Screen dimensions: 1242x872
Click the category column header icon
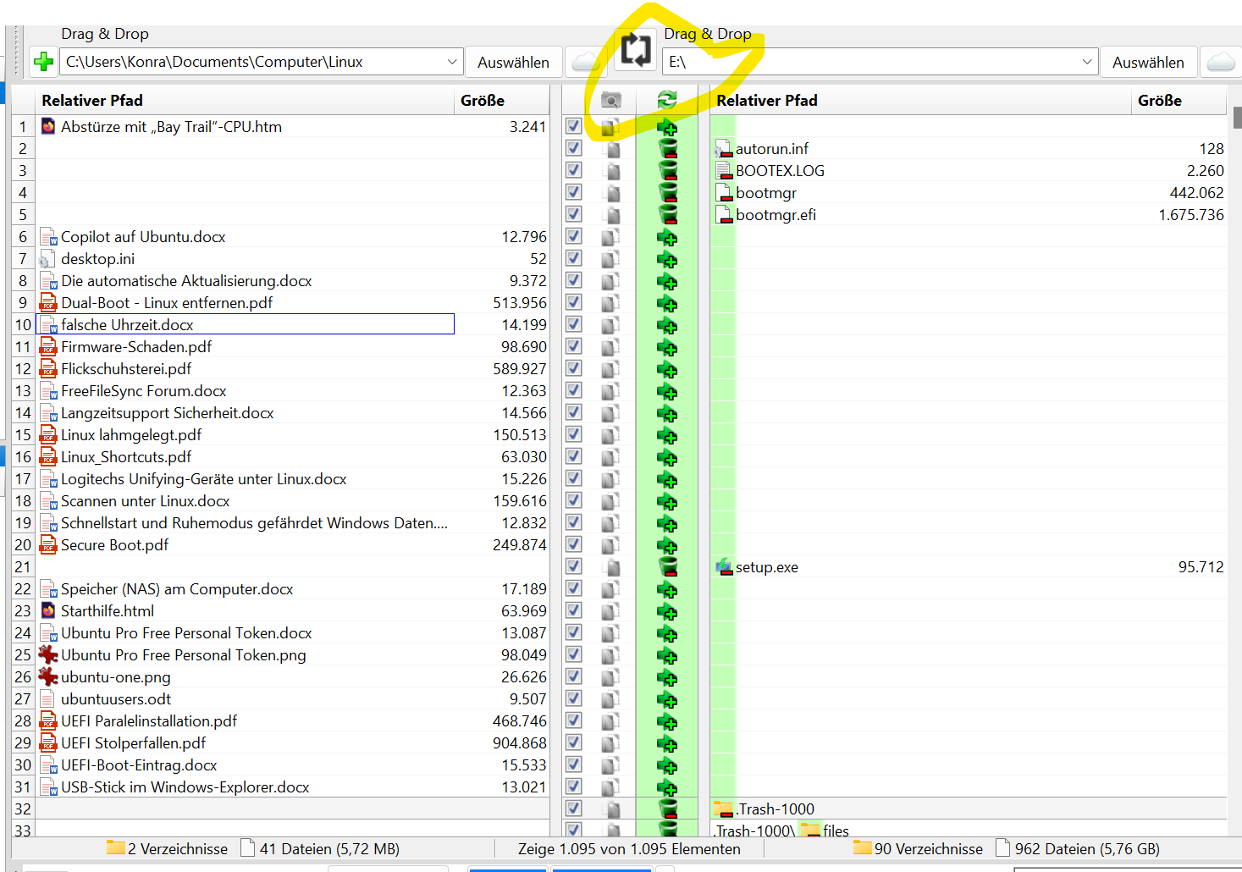[610, 100]
